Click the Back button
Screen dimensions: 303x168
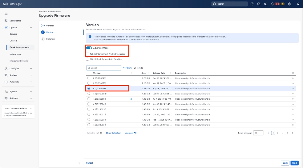coord(285,163)
